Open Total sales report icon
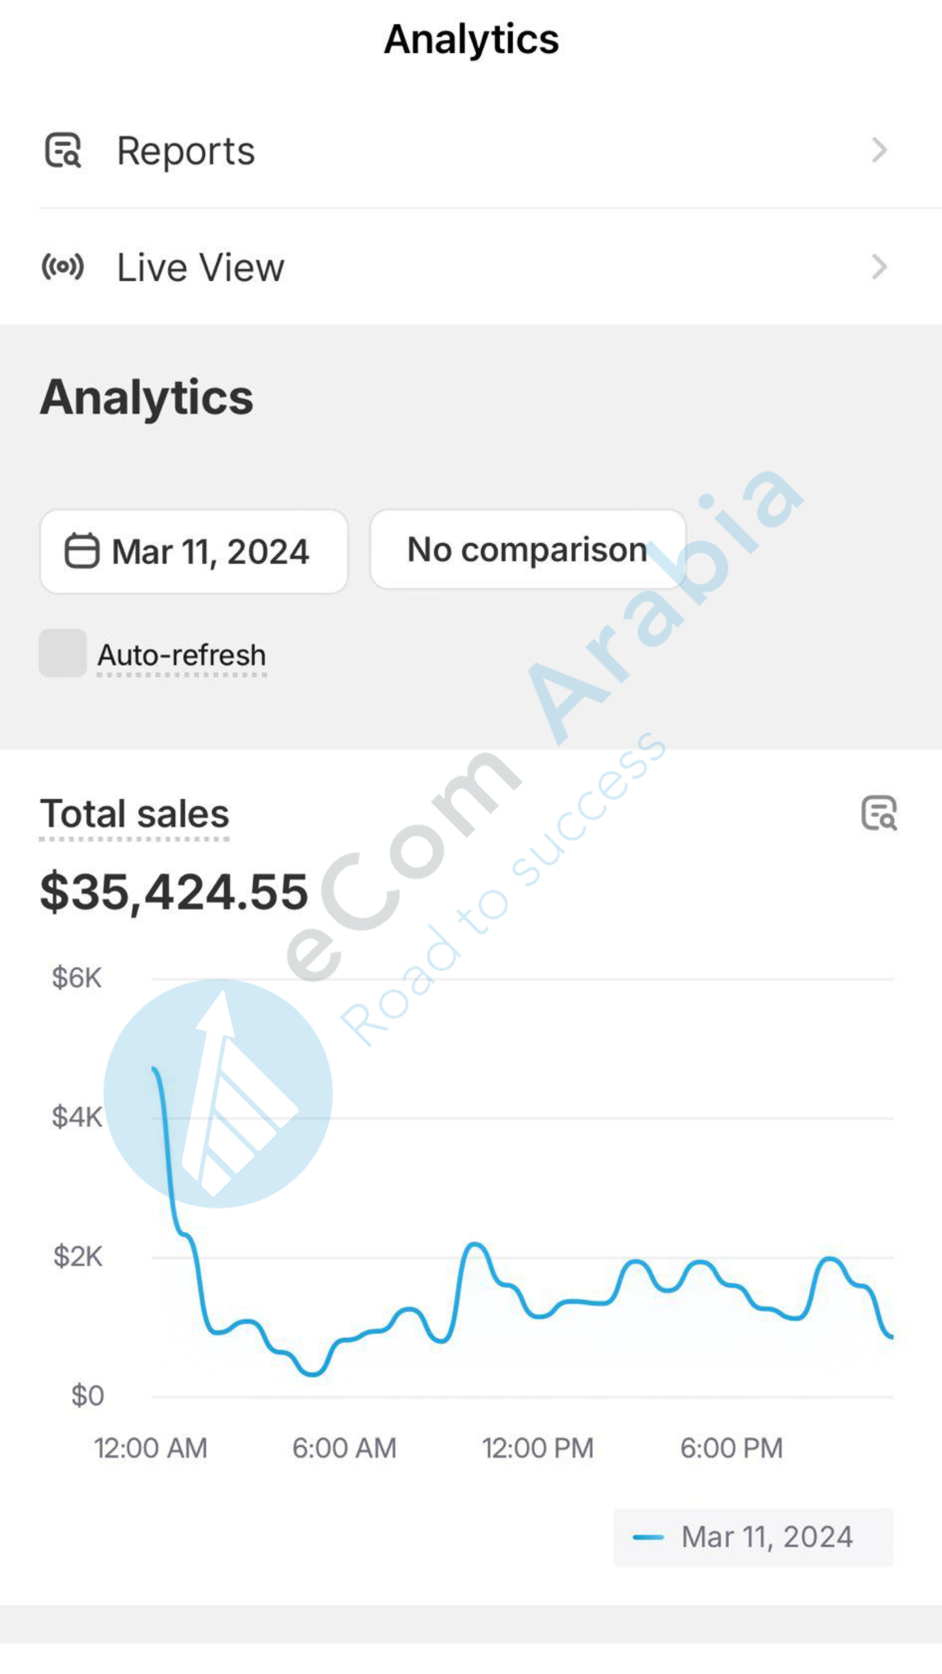 [x=879, y=813]
